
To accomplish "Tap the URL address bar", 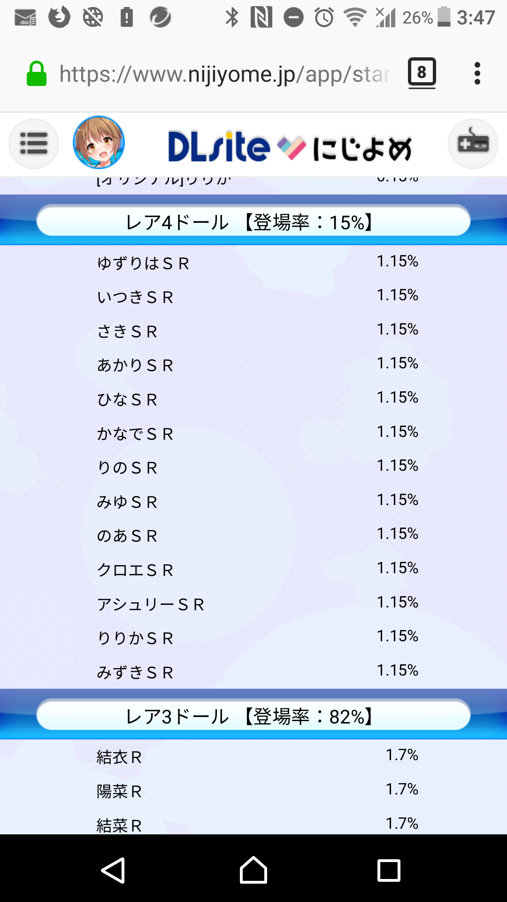I will coord(224,74).
